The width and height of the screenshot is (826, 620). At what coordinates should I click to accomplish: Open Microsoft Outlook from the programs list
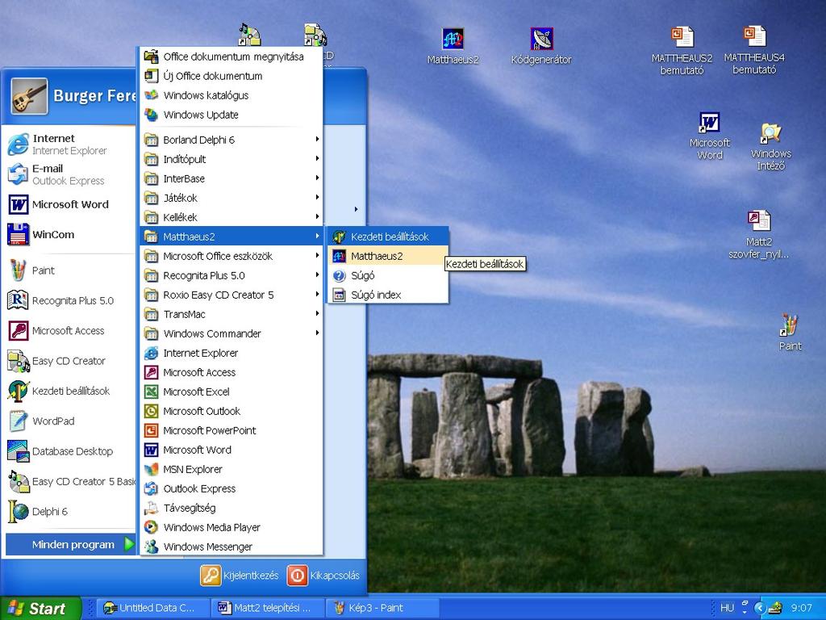tap(232, 411)
